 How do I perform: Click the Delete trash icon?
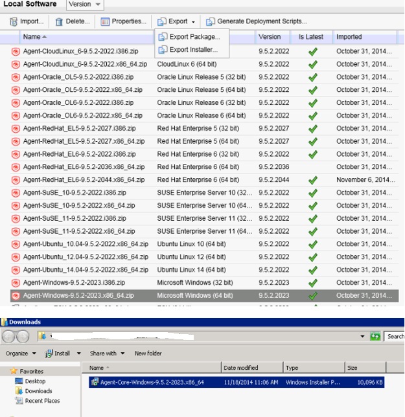tap(59, 21)
